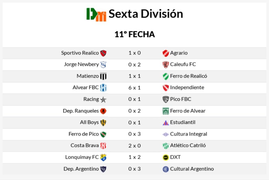The width and height of the screenshot is (269, 180).
Task: Click the Alvear FBC team crest
Action: 103,88
